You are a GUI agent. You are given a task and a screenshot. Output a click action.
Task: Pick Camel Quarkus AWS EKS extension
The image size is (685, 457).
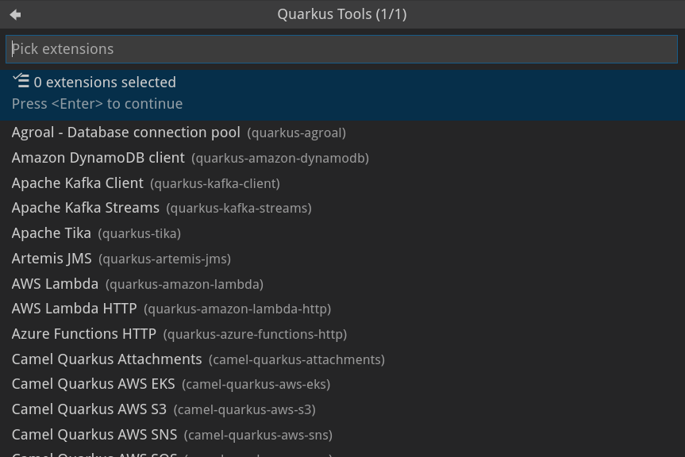point(94,384)
